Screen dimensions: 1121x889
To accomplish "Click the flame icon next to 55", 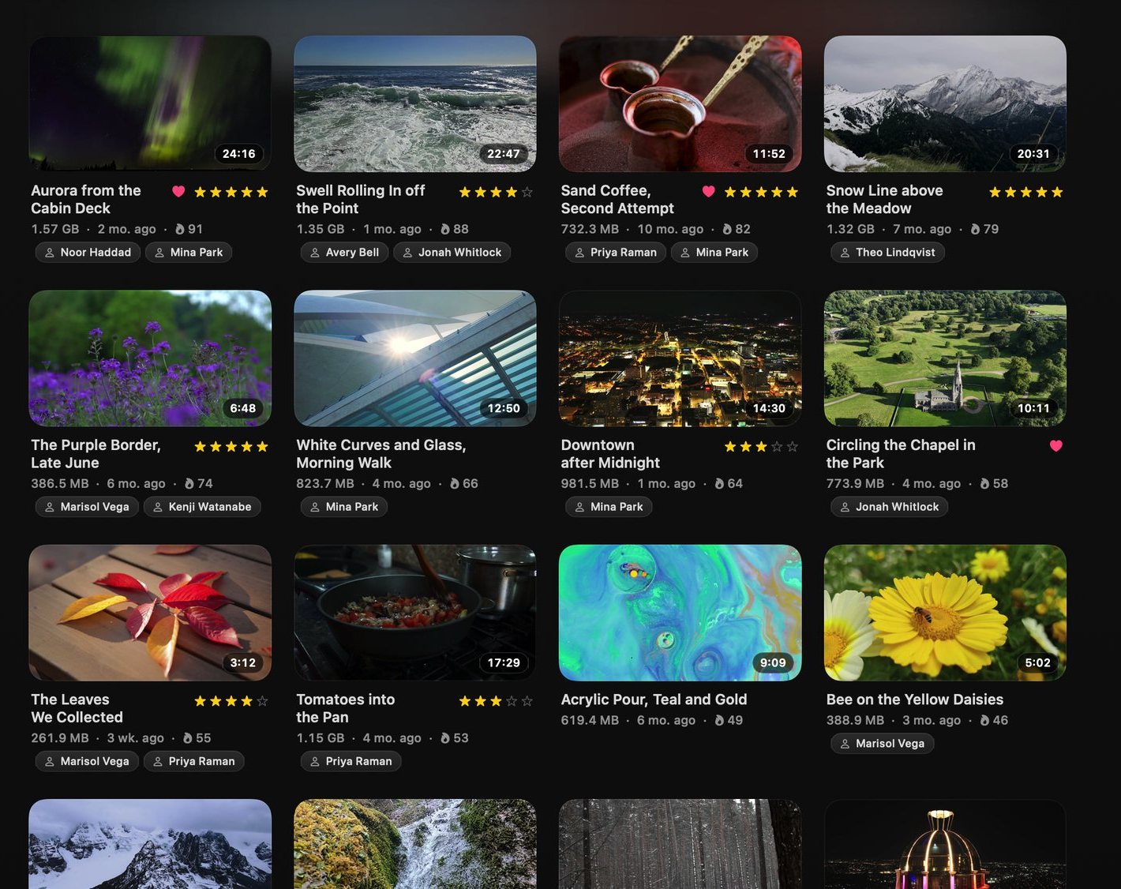I will point(188,738).
